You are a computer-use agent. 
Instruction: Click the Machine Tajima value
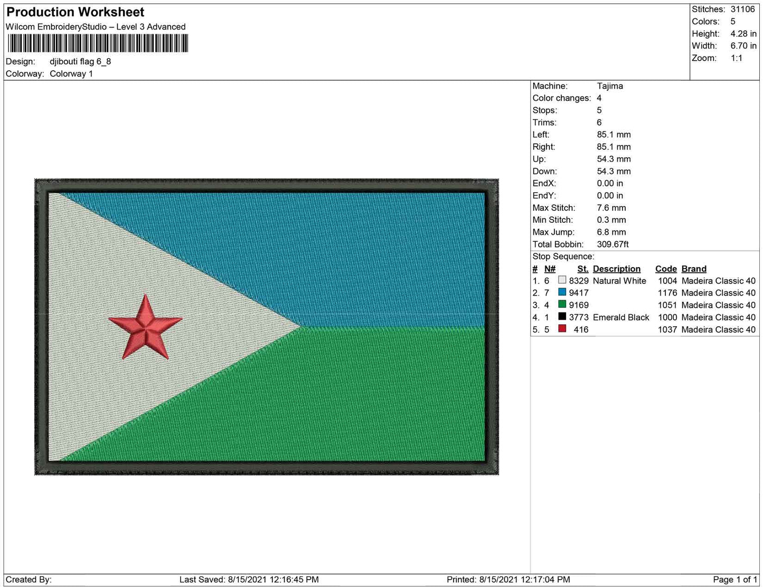coord(610,86)
